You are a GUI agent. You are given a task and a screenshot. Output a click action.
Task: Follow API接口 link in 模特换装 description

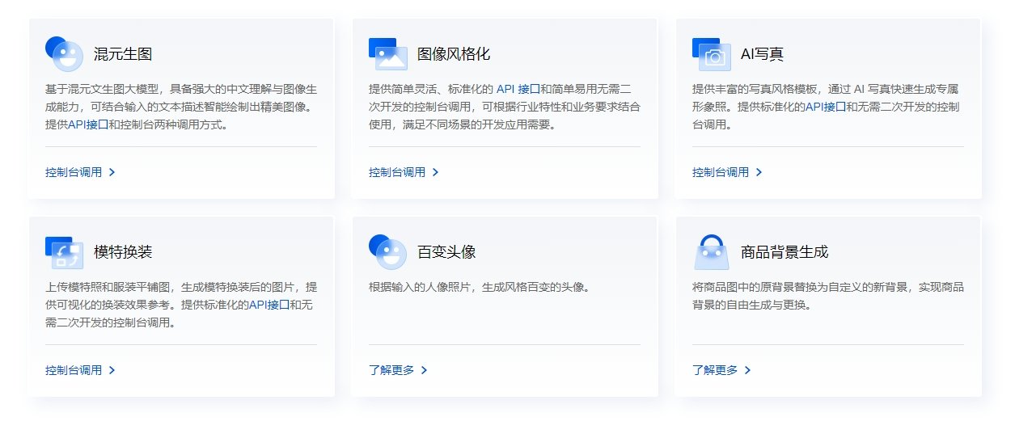coord(269,305)
